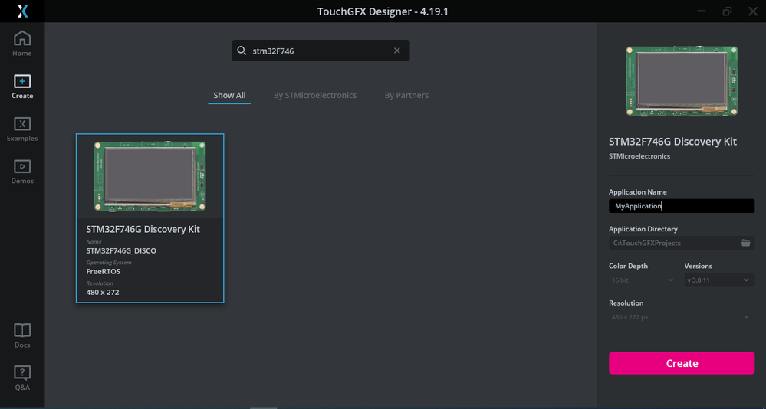766x409 pixels.
Task: Select the STM32F746G Discovery Kit card
Action: pyautogui.click(x=150, y=218)
